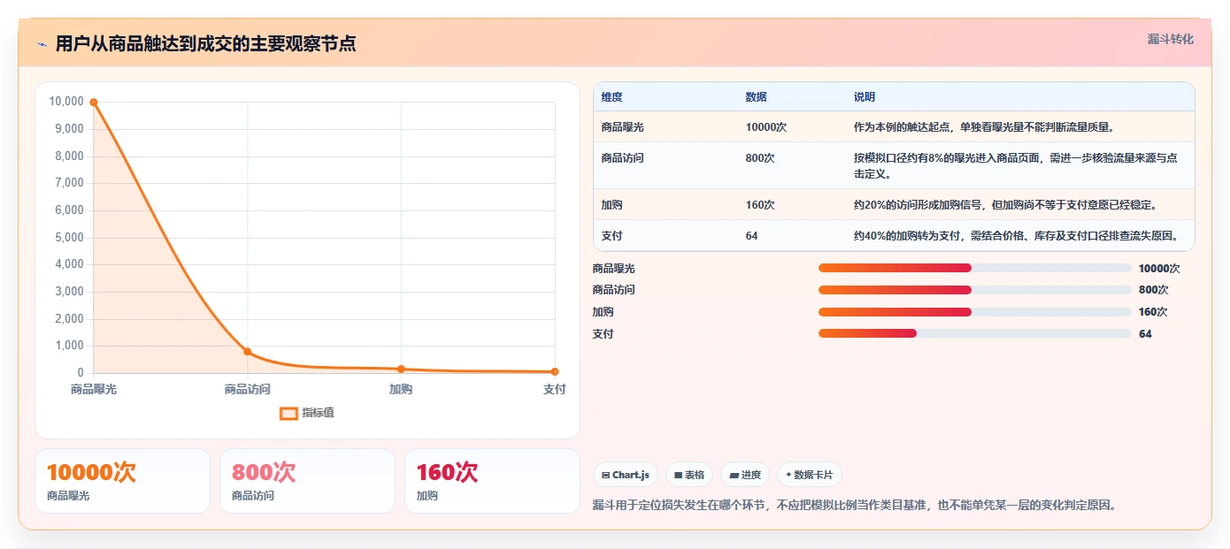Click the description starting 约40%的加购
The image size is (1230, 549).
(x=1016, y=236)
